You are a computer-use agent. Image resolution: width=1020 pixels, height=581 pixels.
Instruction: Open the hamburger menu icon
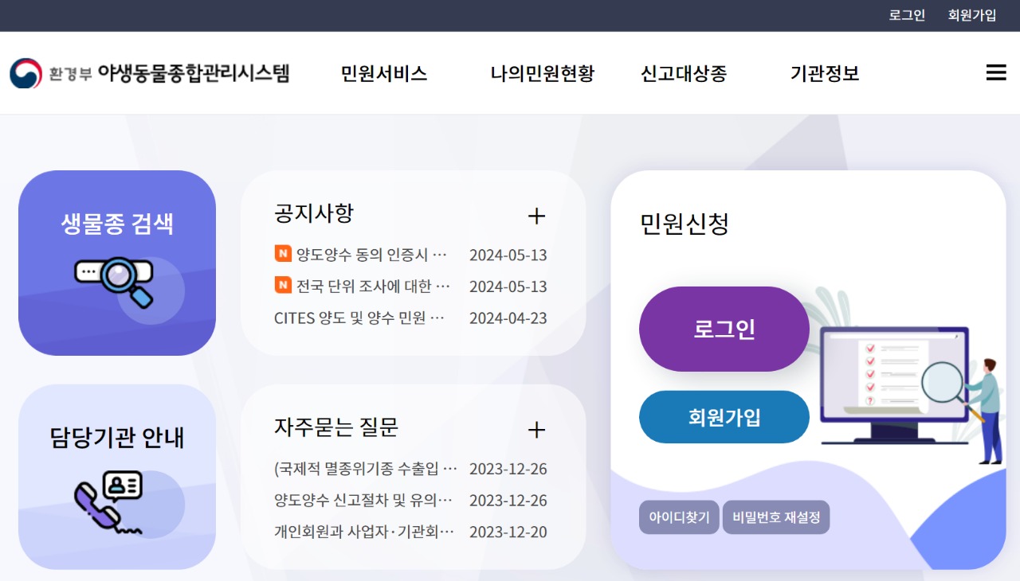pyautogui.click(x=995, y=73)
